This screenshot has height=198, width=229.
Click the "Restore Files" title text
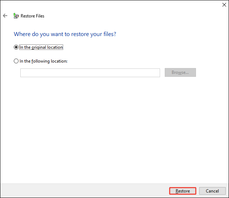coord(33,16)
